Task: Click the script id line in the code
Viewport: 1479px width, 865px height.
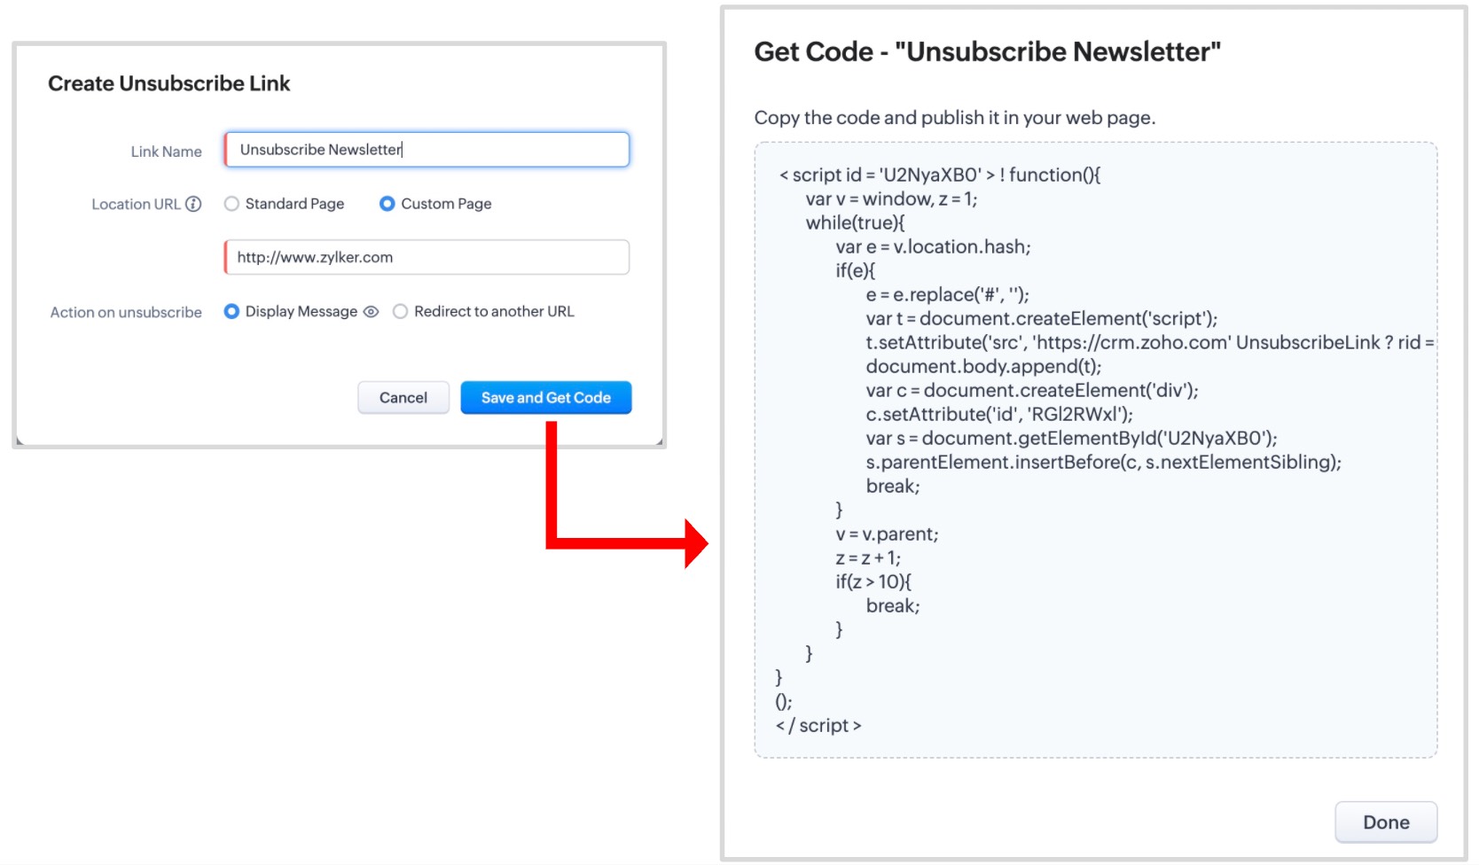Action: coord(940,175)
